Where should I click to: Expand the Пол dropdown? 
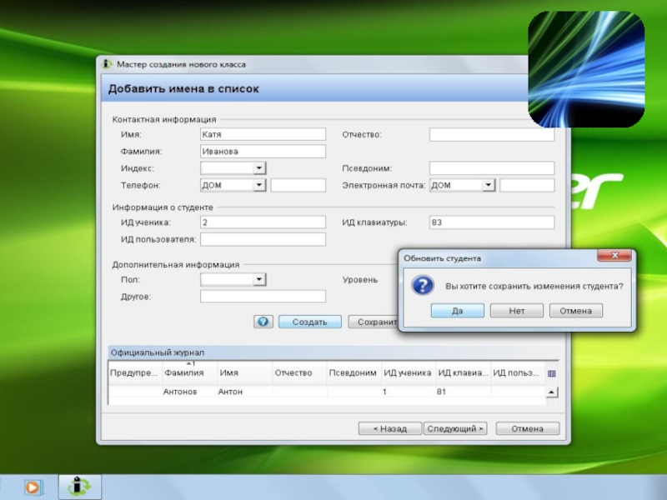(259, 280)
